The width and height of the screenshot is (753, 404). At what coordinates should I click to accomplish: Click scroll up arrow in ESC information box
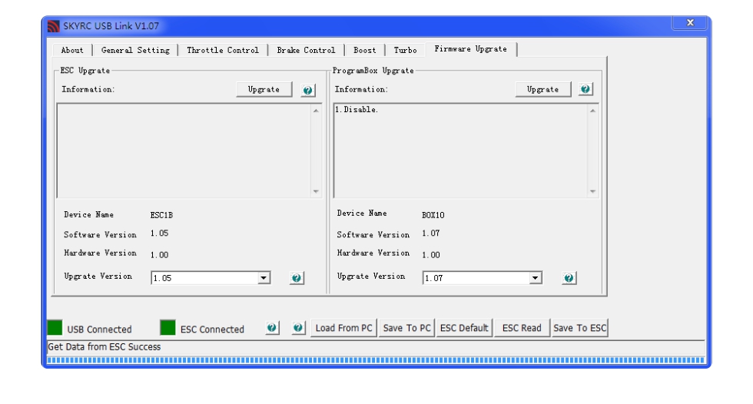(x=316, y=111)
